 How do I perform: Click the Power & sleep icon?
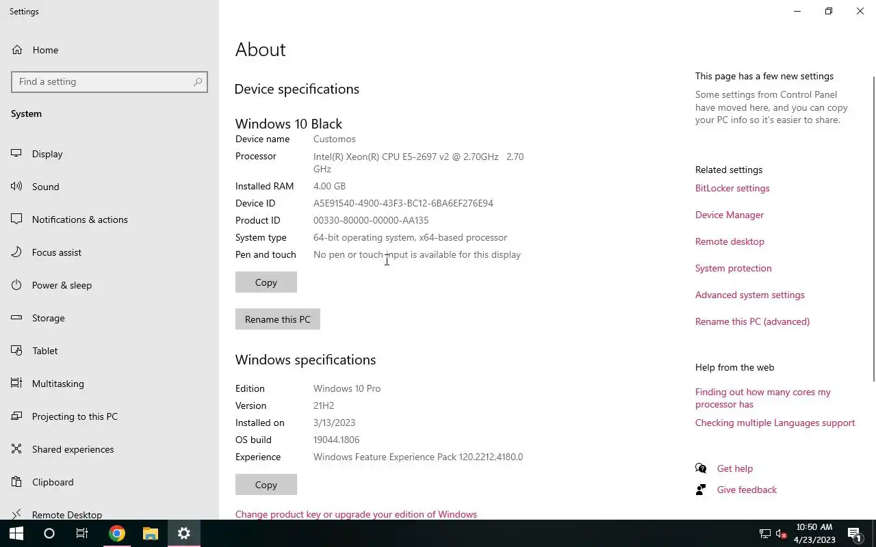tap(16, 285)
